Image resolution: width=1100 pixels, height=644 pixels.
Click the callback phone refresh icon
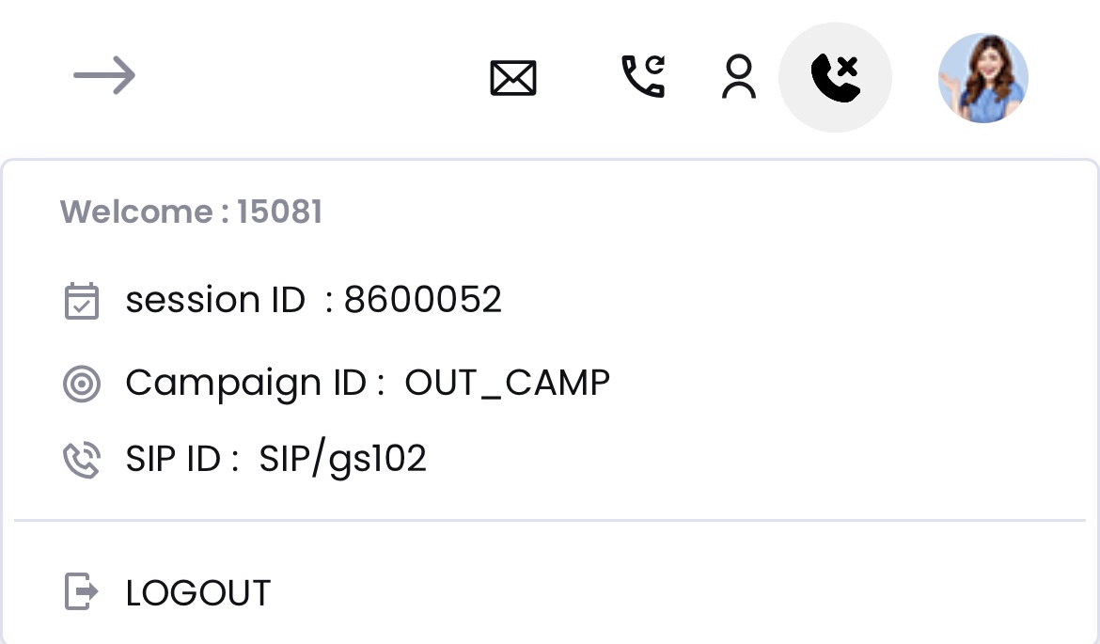[x=643, y=76]
